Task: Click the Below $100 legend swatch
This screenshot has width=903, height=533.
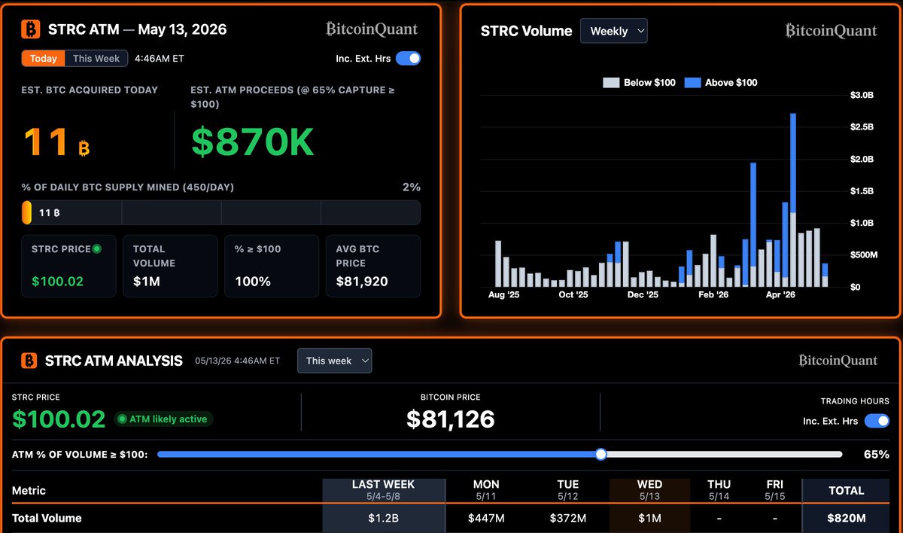Action: pyautogui.click(x=611, y=83)
